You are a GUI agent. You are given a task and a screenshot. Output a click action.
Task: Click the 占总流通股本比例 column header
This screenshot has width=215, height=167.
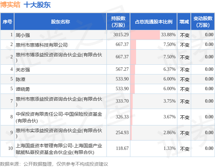154,21
